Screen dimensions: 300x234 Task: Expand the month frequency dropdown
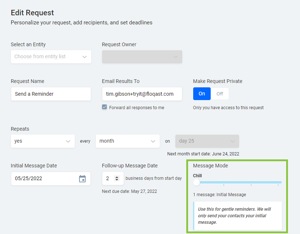(127, 141)
